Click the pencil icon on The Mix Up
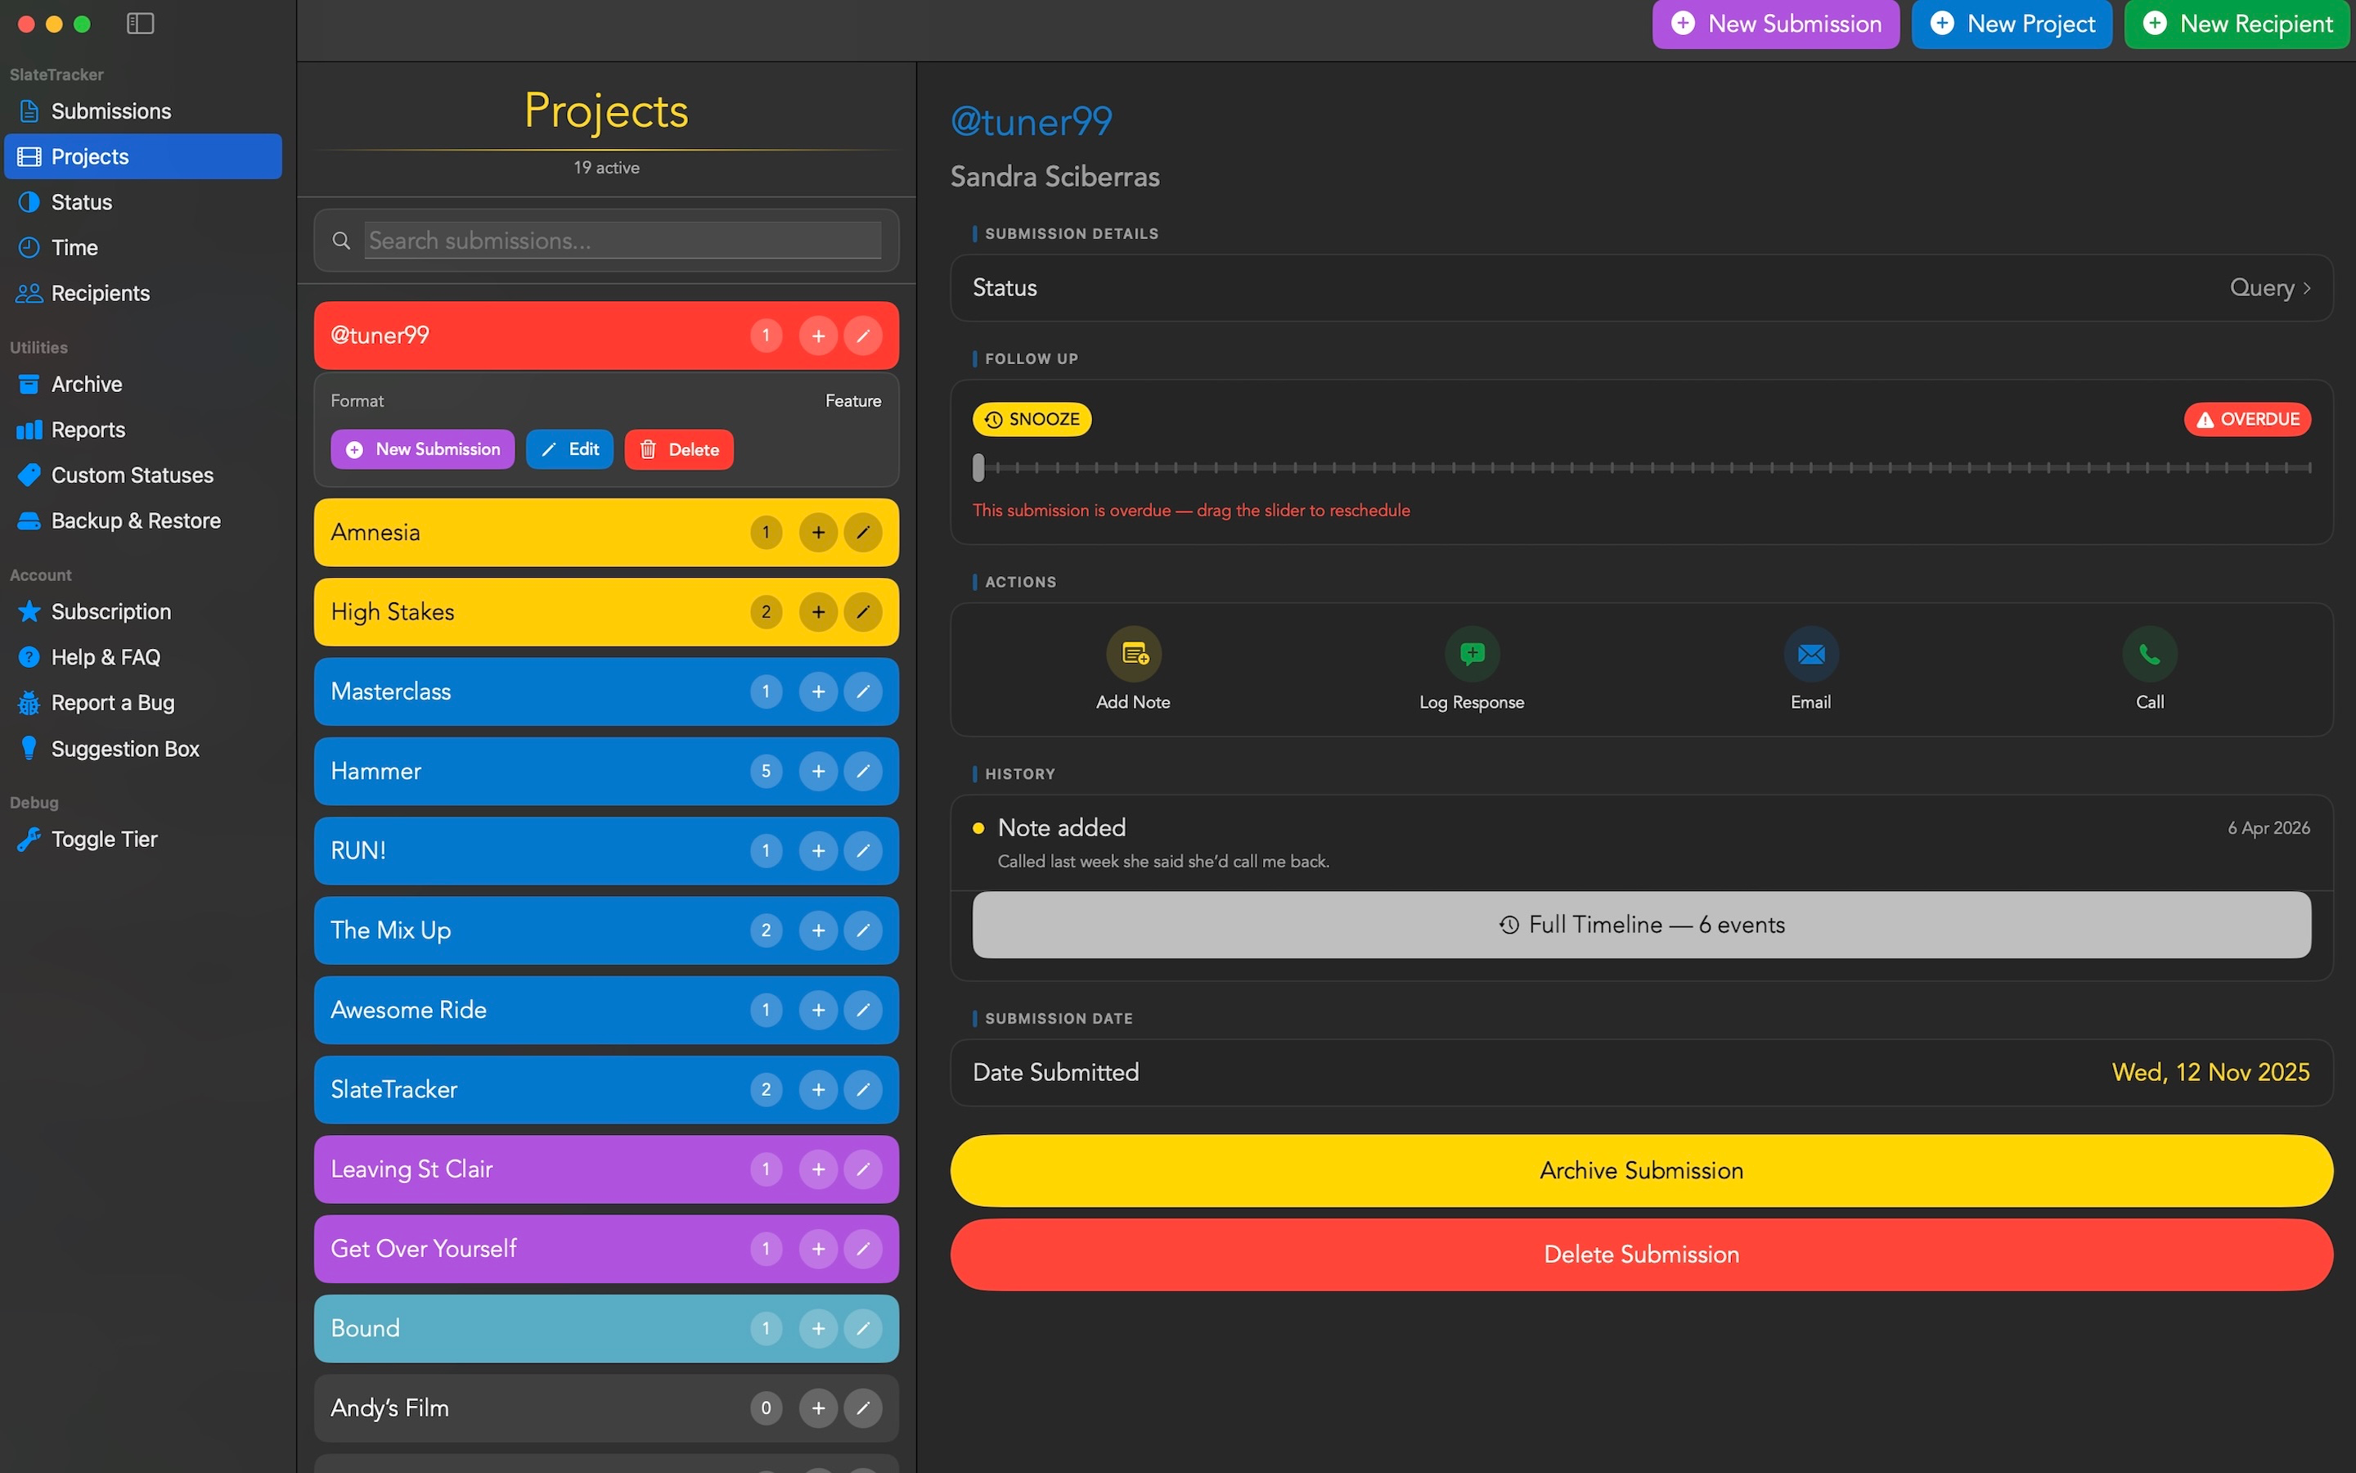This screenshot has height=1473, width=2356. (x=862, y=930)
